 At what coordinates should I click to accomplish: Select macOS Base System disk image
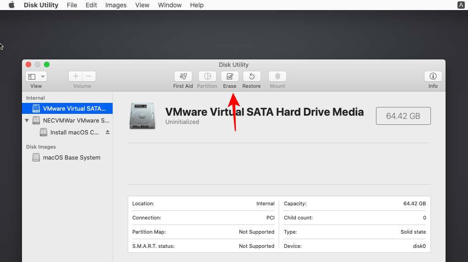tap(71, 158)
